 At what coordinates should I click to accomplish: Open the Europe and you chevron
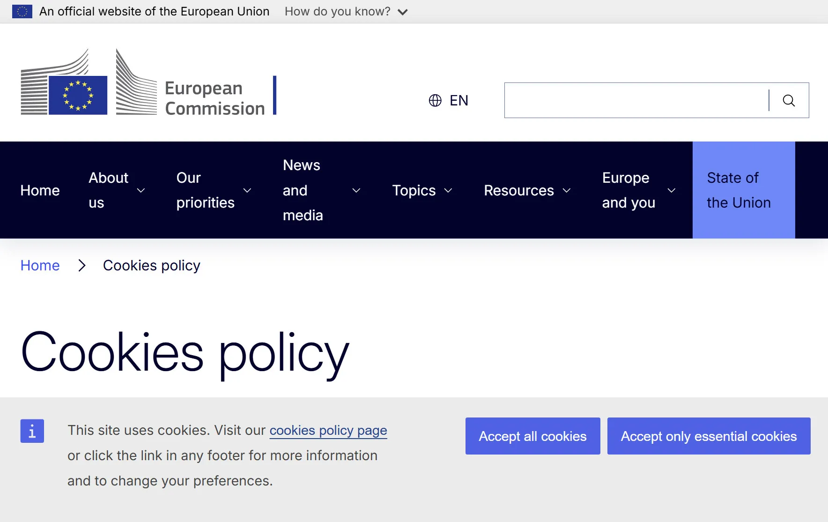[672, 190]
